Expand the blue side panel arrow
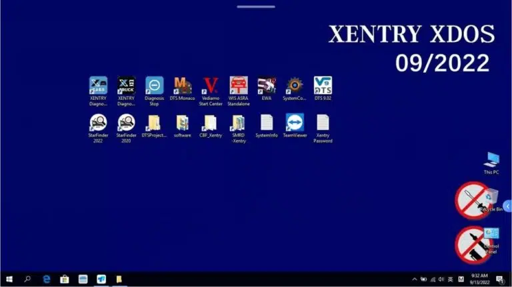This screenshot has width=512, height=287. tap(507, 206)
